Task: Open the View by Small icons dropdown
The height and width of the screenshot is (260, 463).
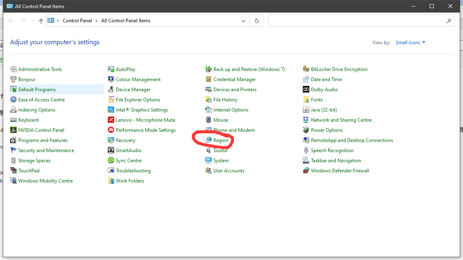Action: (x=410, y=43)
